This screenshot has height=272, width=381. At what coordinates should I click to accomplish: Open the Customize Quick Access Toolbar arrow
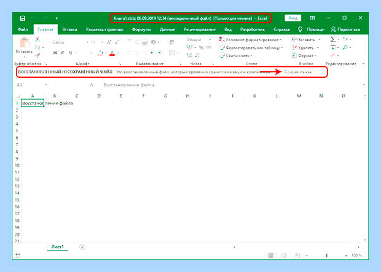tap(57, 18)
